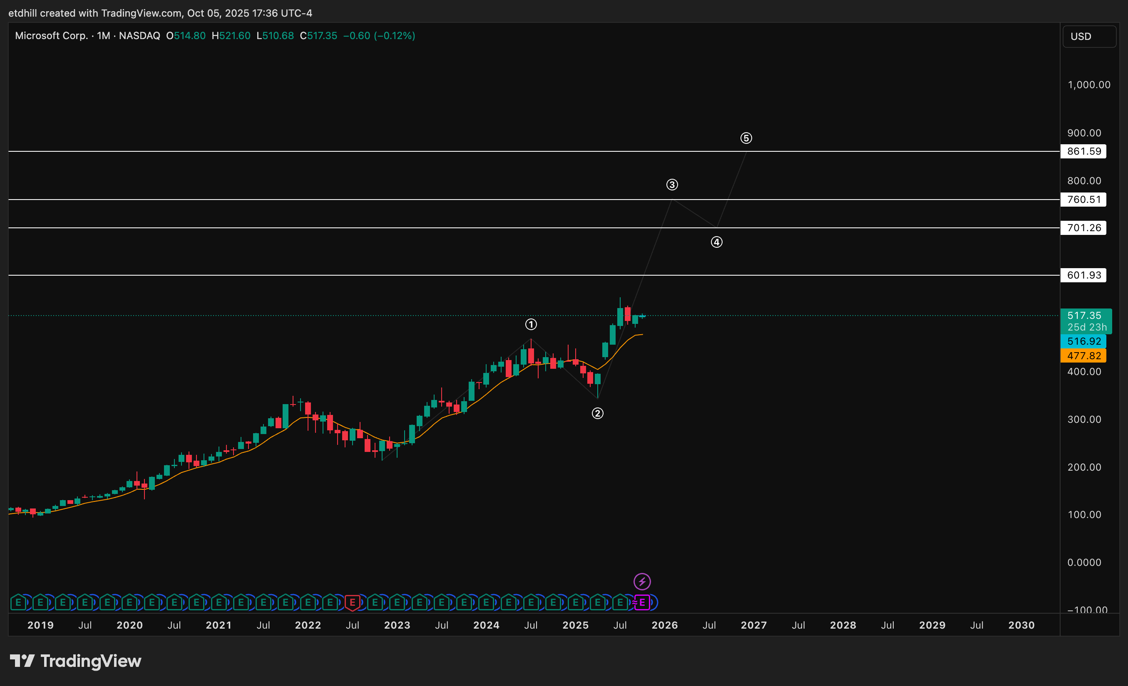The width and height of the screenshot is (1128, 686).
Task: Click the 601.93 horizontal line price label
Action: point(1083,275)
